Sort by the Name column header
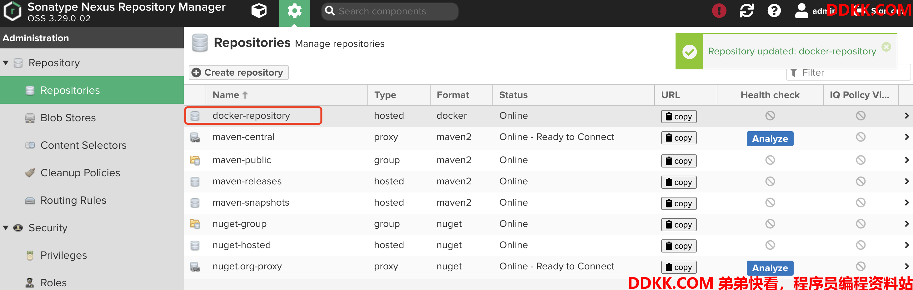Screen dimensions: 913x290 [287, 95]
